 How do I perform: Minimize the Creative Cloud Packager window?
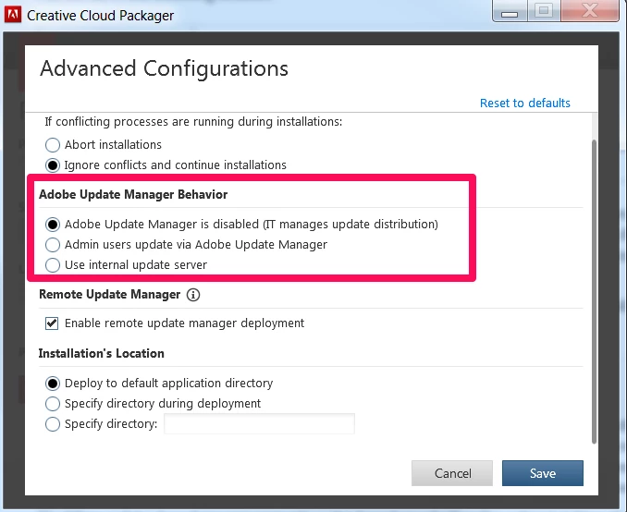tap(510, 11)
